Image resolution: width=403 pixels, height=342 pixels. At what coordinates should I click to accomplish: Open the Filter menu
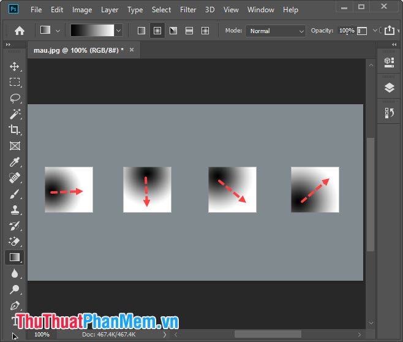click(x=188, y=10)
